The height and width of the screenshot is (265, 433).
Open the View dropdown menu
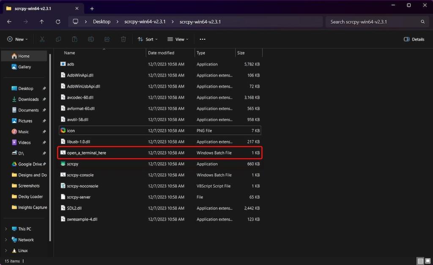coord(178,39)
